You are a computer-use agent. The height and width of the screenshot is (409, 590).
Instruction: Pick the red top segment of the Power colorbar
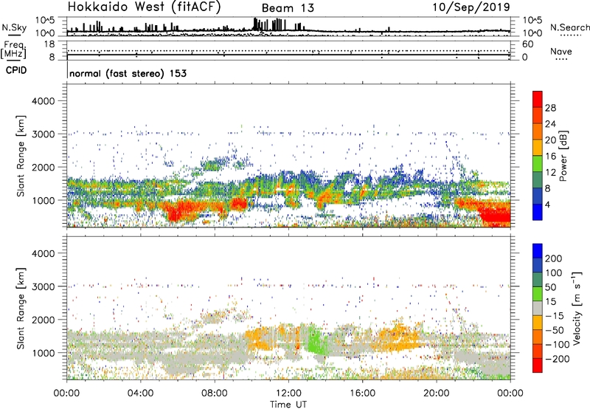(538, 99)
